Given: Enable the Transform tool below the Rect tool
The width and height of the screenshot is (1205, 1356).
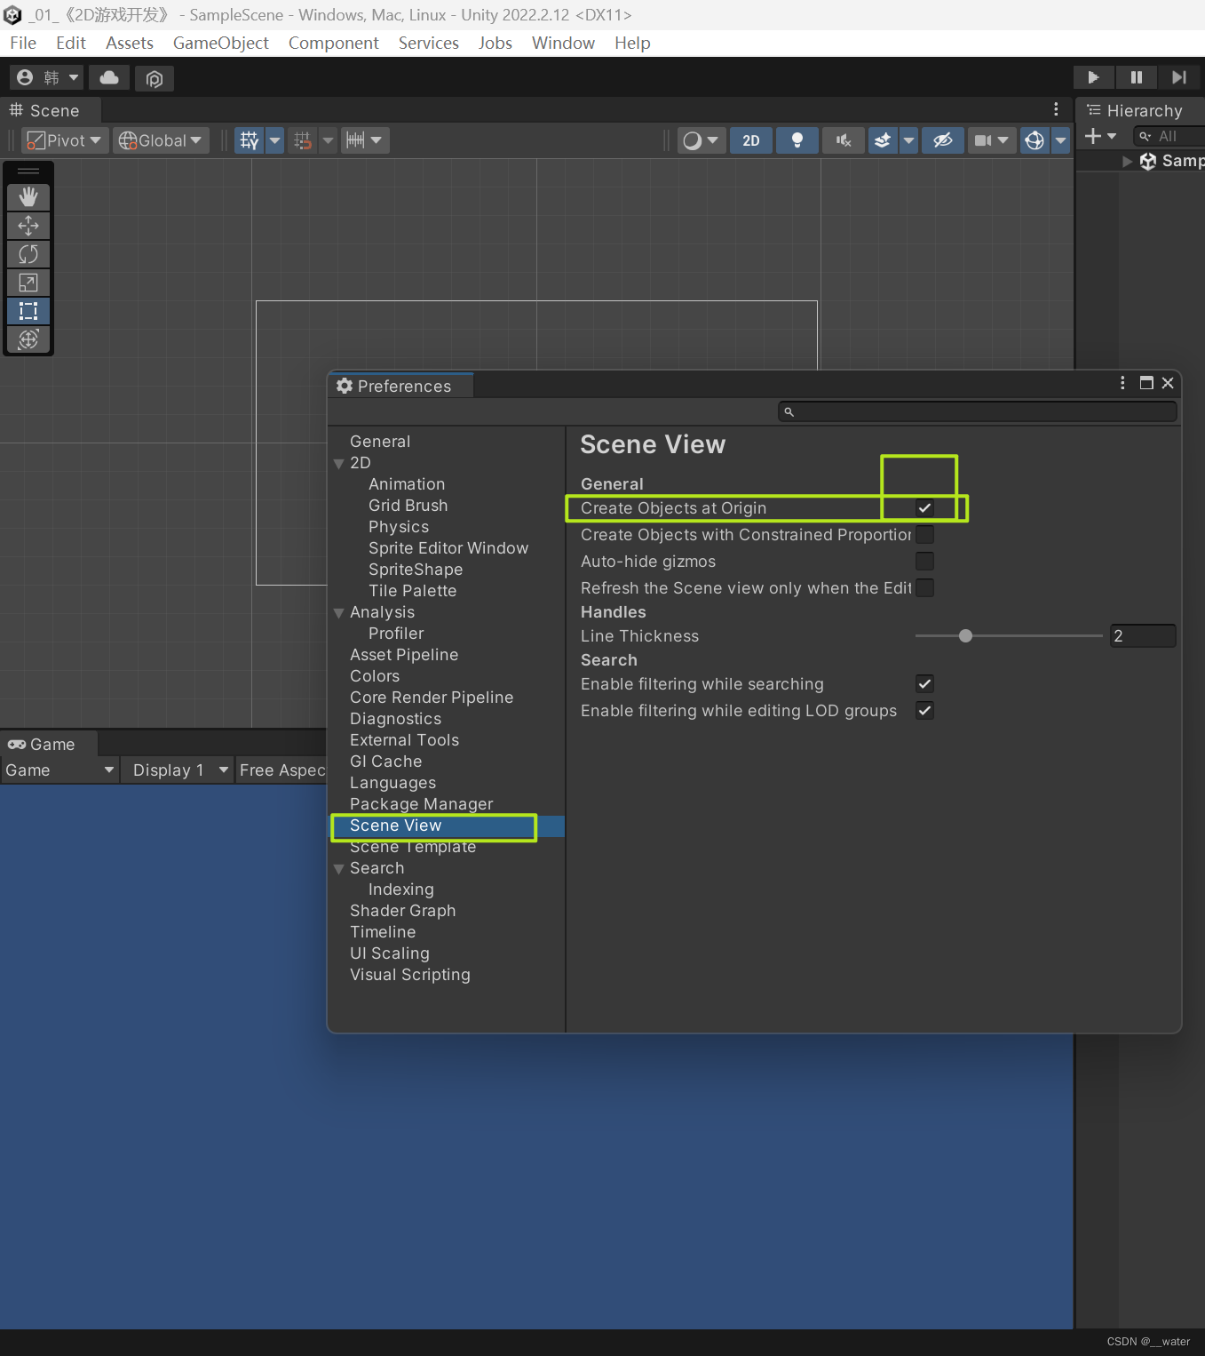Looking at the screenshot, I should (28, 339).
